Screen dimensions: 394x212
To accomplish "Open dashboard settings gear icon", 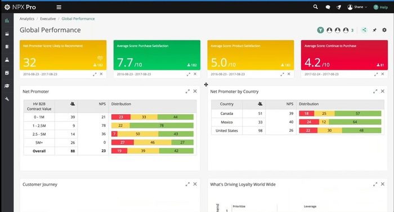I will [x=384, y=30].
